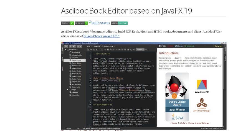Select the Preview vertical tab on right edge
233x131 pixels.
pyautogui.click(x=225, y=49)
